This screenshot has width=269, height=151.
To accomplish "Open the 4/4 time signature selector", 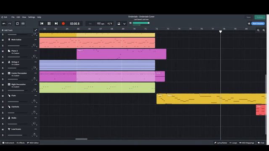I will point(110,23).
